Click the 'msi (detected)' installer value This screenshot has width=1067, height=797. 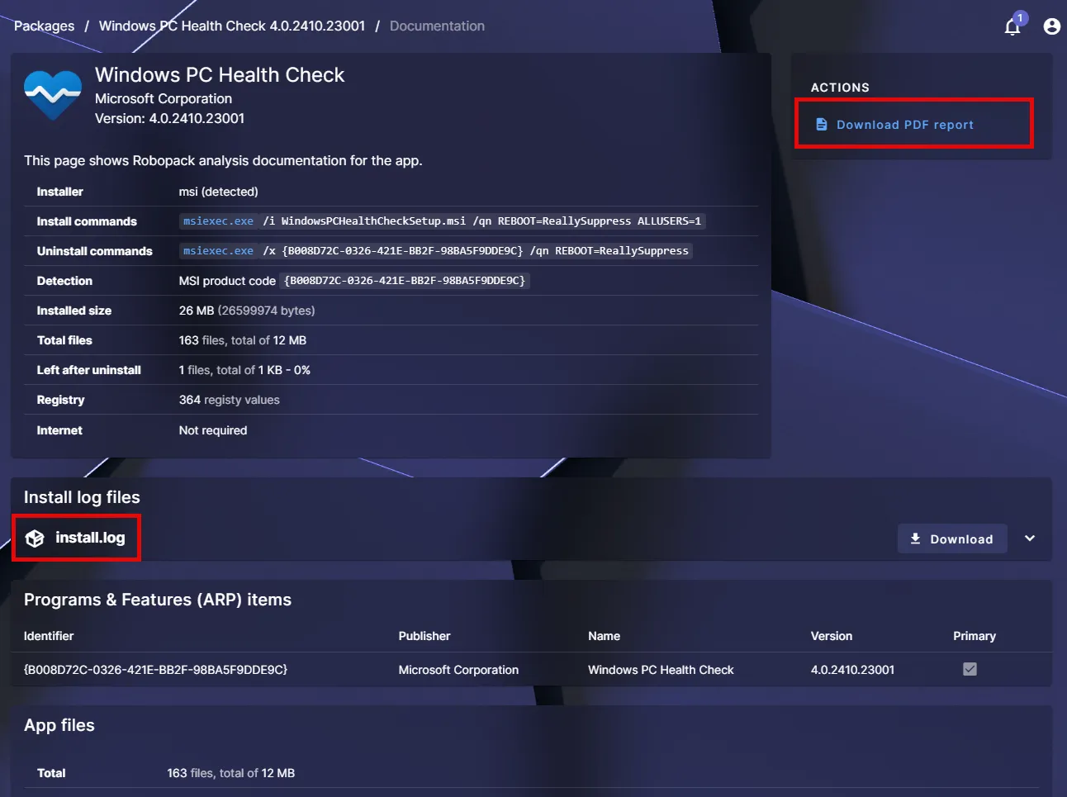[x=218, y=192]
